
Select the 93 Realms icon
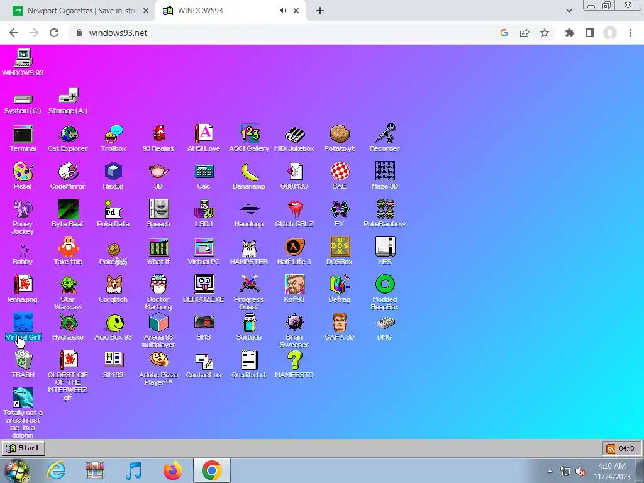pyautogui.click(x=158, y=138)
